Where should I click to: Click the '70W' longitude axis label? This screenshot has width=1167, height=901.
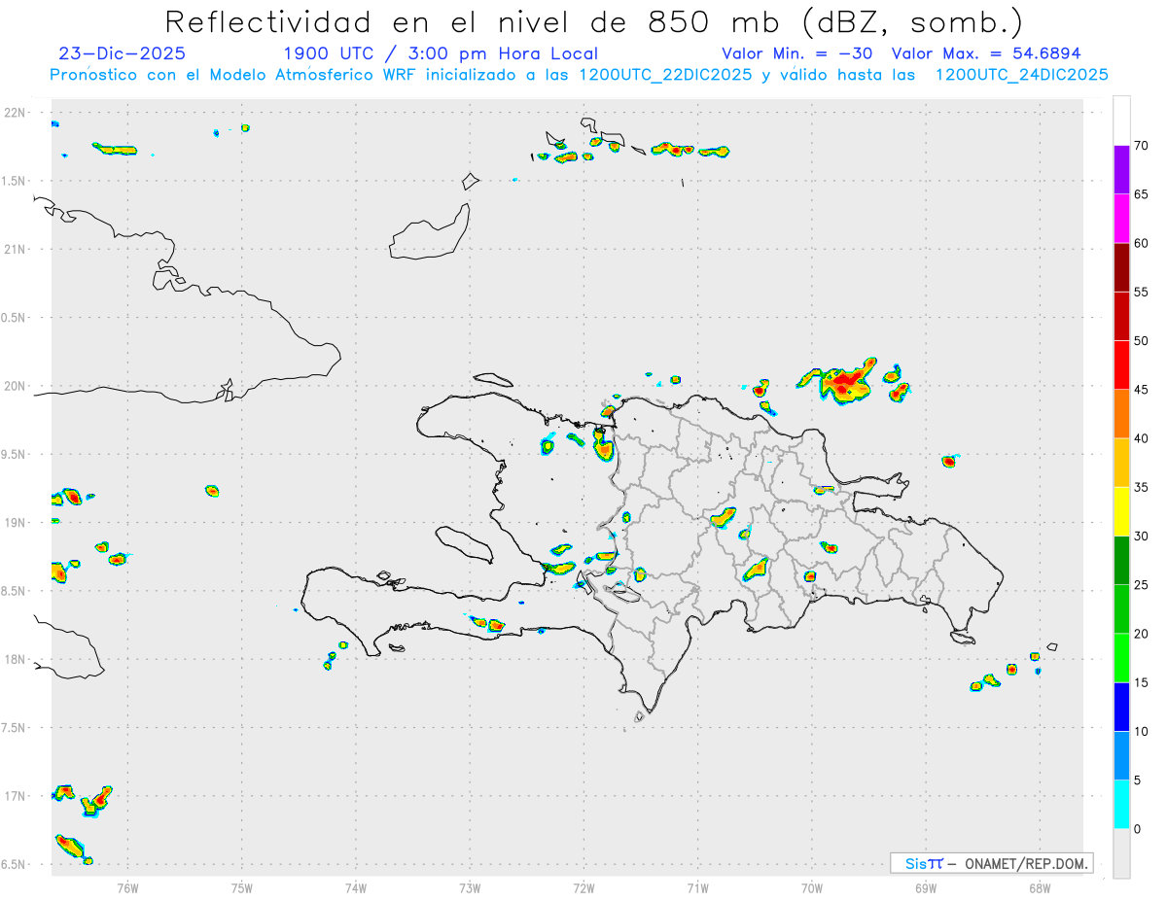pyautogui.click(x=812, y=887)
